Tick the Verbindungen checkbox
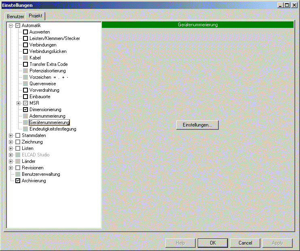Image resolution: width=300 pixels, height=251 pixels. tap(25, 45)
